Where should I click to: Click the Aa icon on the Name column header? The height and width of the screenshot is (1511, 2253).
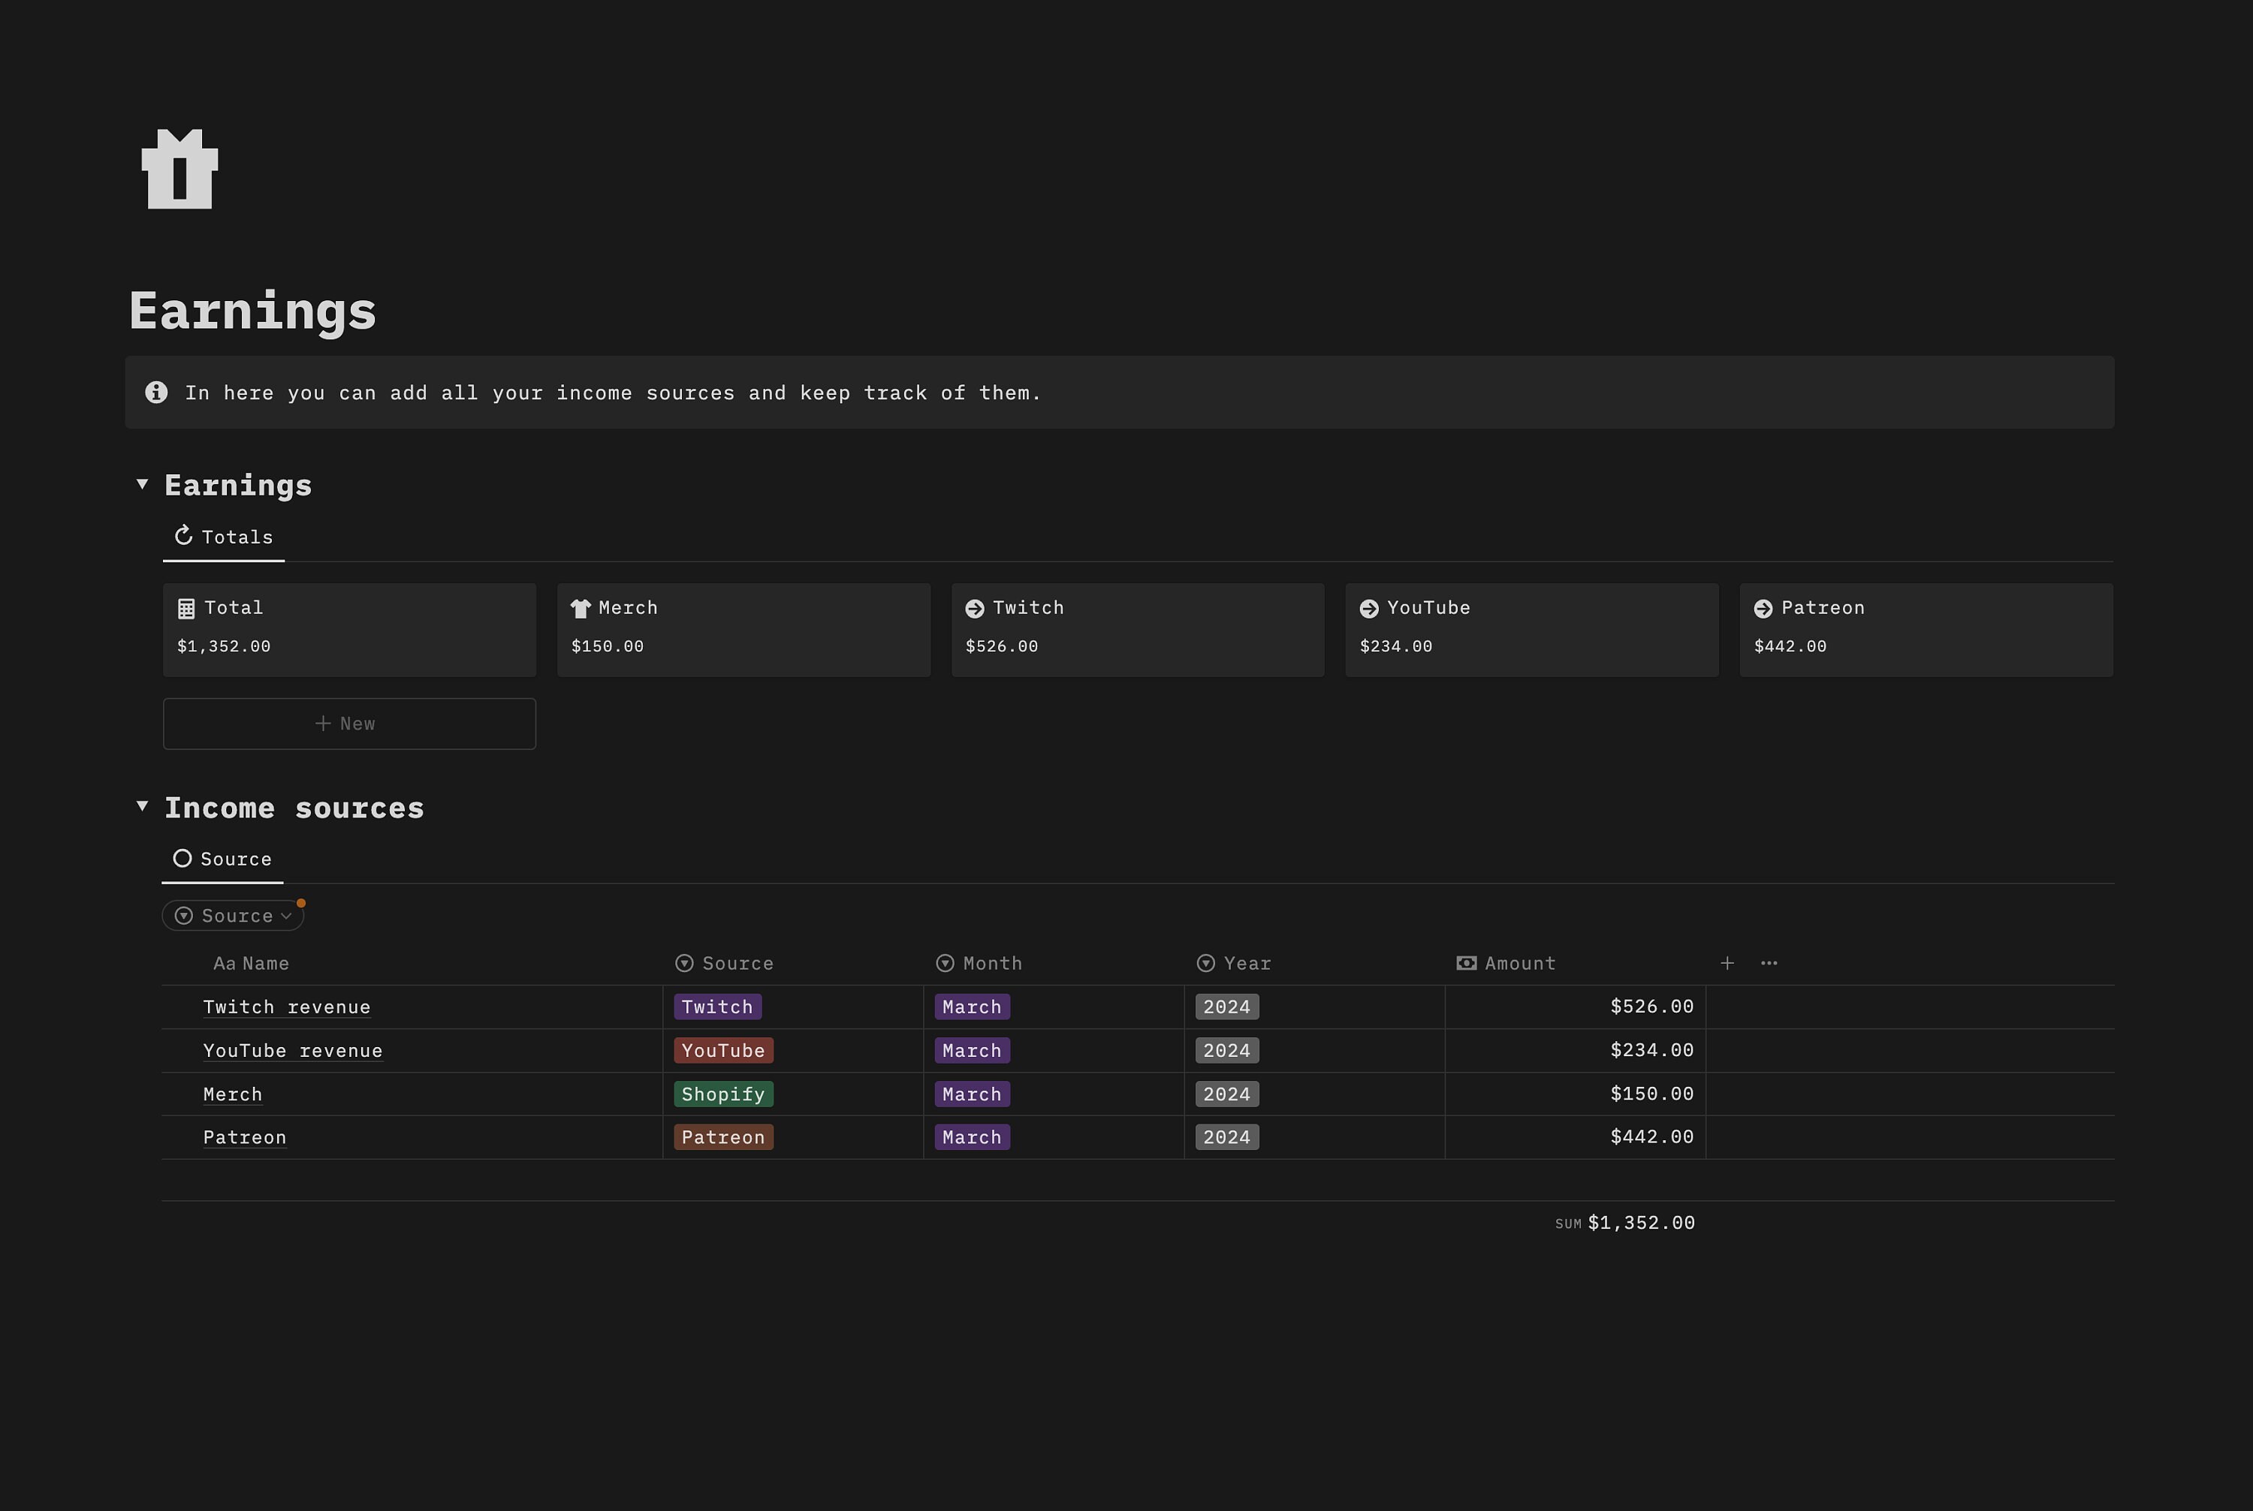(x=224, y=963)
